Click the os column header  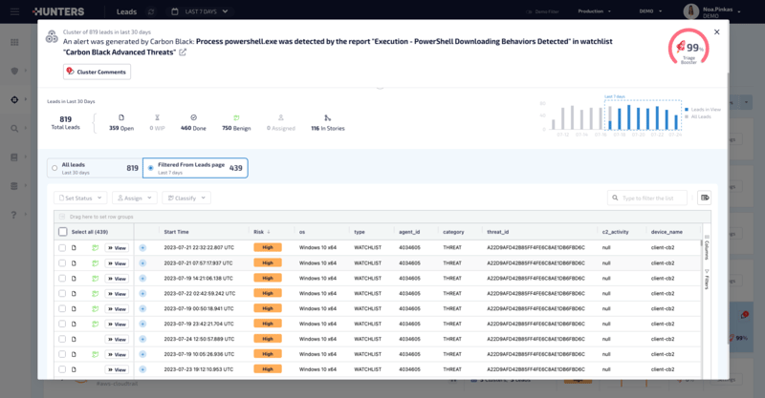(x=302, y=232)
